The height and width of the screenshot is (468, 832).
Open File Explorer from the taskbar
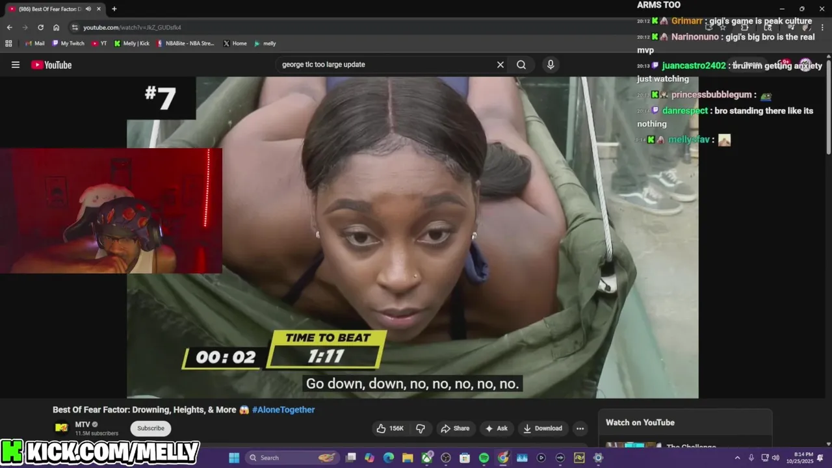coord(408,458)
